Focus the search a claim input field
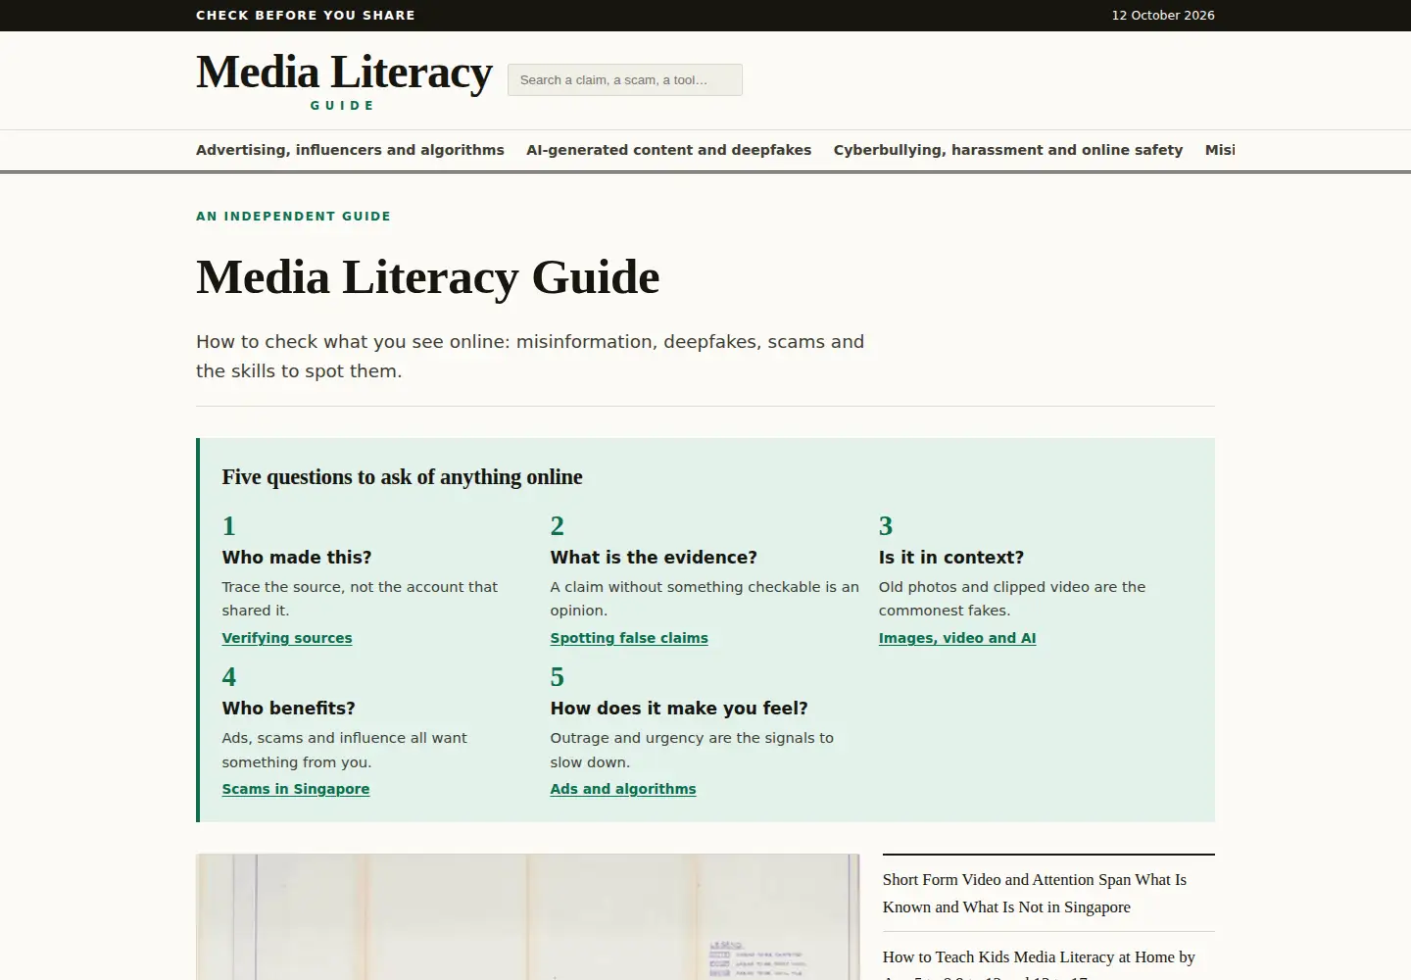1411x980 pixels. tap(625, 80)
